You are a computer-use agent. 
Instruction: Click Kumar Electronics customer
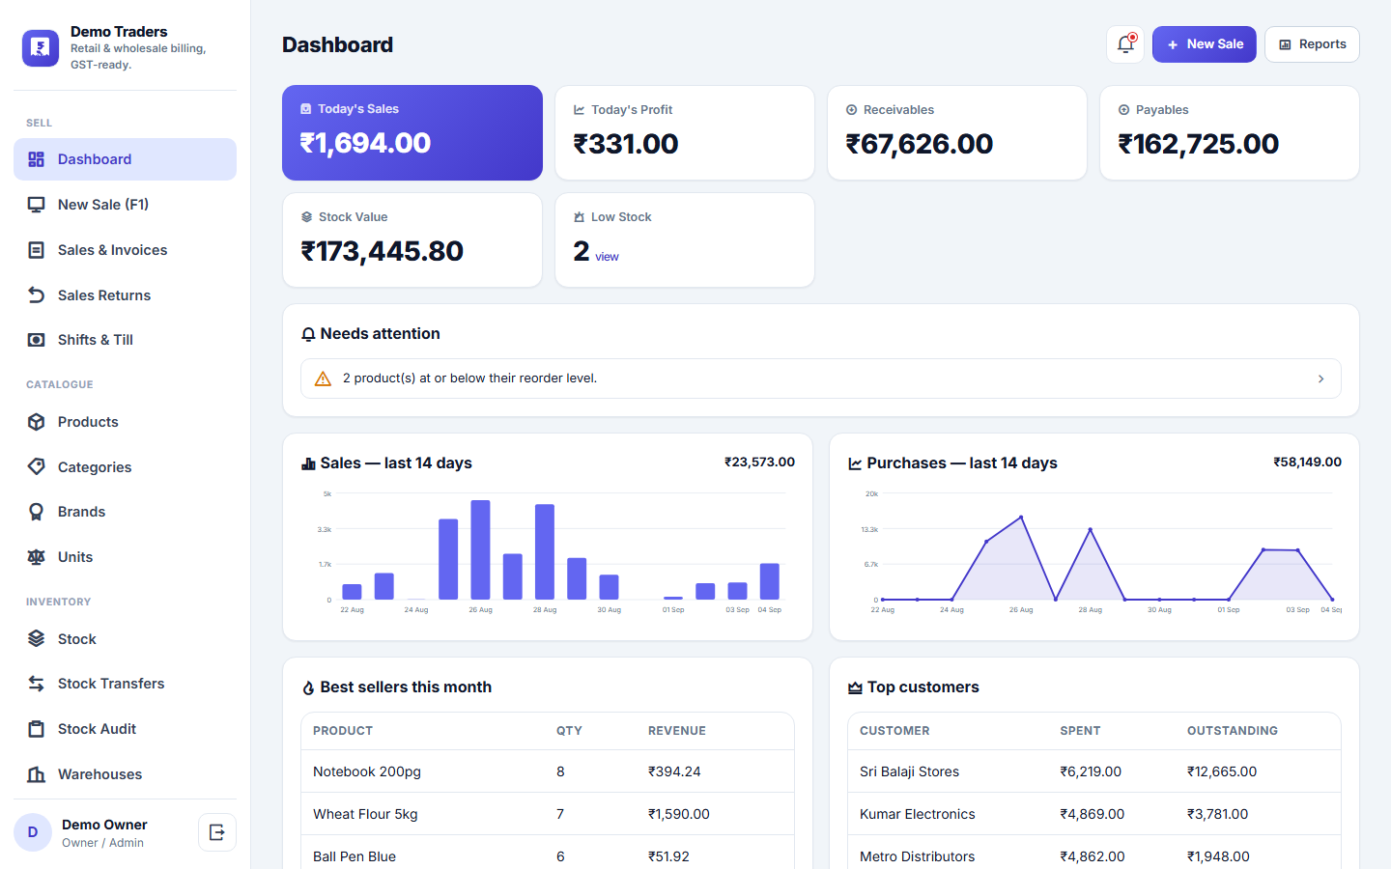click(x=918, y=814)
